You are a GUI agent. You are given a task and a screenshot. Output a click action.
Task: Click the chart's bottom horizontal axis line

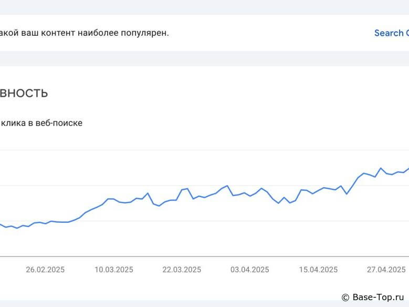pos(205,257)
